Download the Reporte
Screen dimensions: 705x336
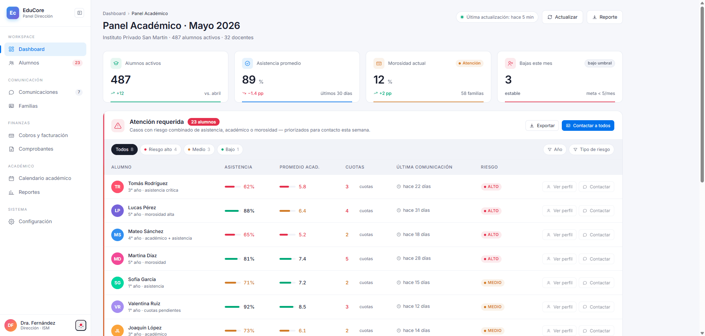605,17
